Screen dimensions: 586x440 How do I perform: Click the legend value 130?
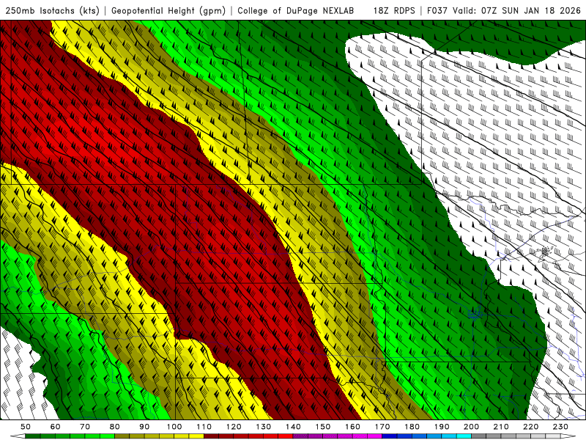tap(264, 427)
